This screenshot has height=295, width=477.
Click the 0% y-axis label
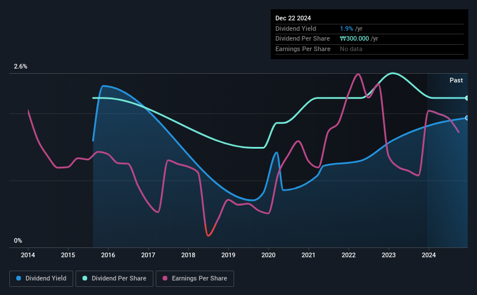click(x=18, y=240)
